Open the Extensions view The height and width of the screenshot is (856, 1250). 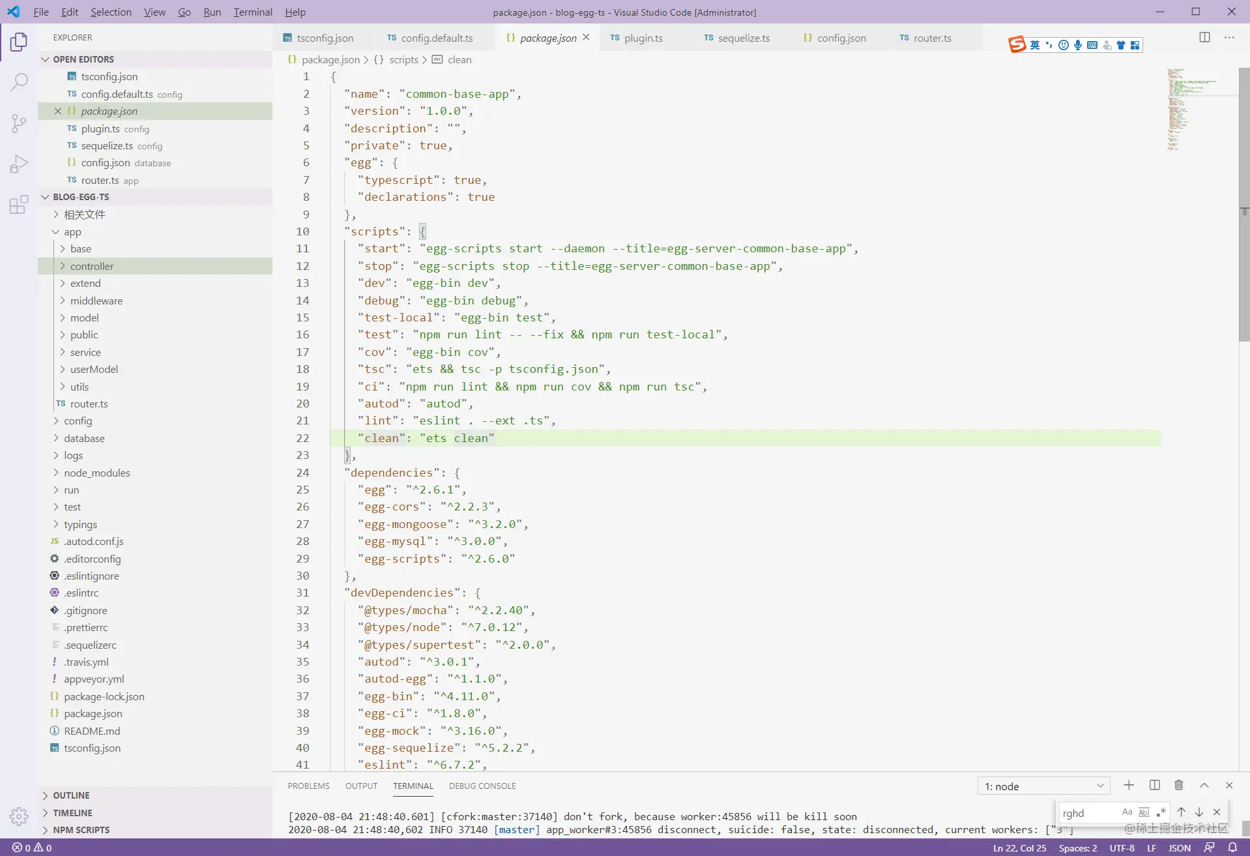point(19,204)
